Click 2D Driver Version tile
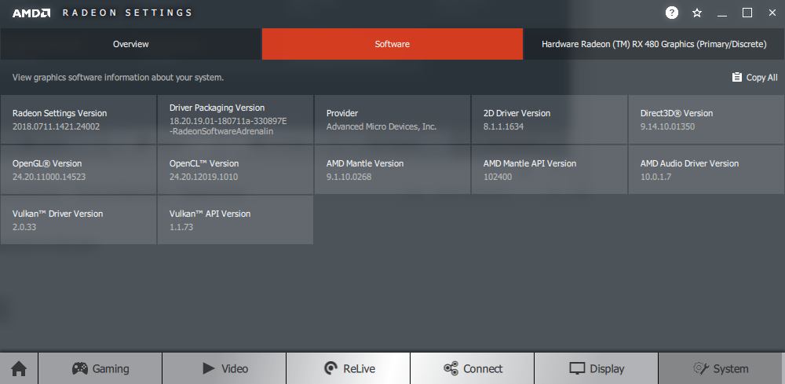The width and height of the screenshot is (785, 384). tap(549, 119)
